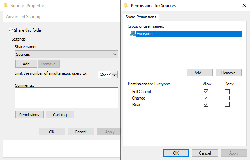
Task: Confirm with OK in Permissions for Sources
Action: (176, 153)
